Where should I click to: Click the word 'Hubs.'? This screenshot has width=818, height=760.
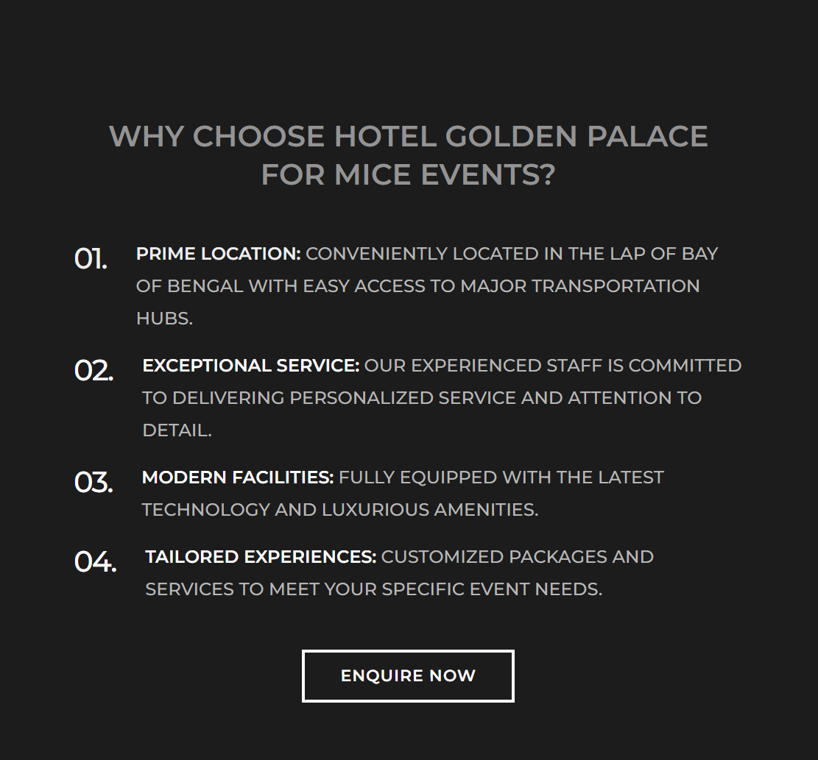(164, 319)
